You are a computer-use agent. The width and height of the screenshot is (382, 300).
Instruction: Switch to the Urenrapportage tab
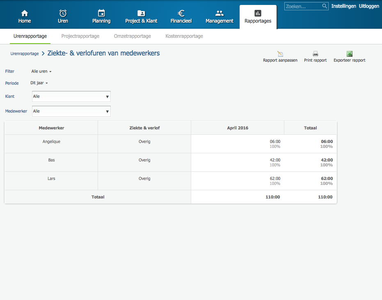30,36
